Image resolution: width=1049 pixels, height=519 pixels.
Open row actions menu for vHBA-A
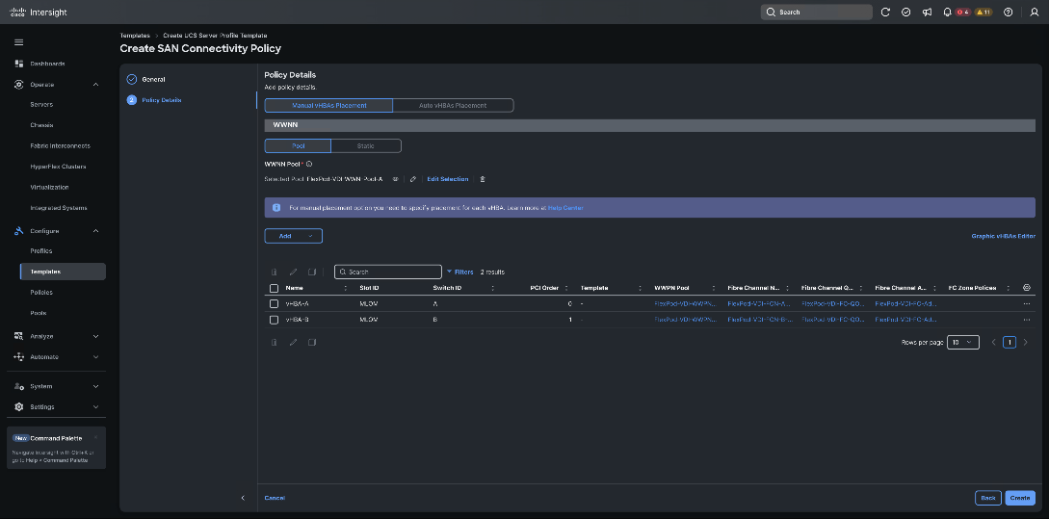click(x=1027, y=303)
